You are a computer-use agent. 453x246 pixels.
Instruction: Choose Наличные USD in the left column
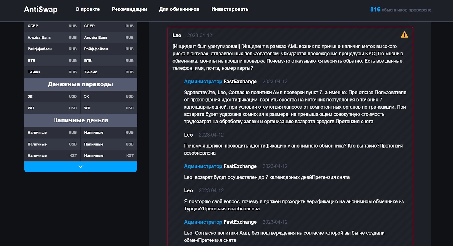[x=52, y=144]
